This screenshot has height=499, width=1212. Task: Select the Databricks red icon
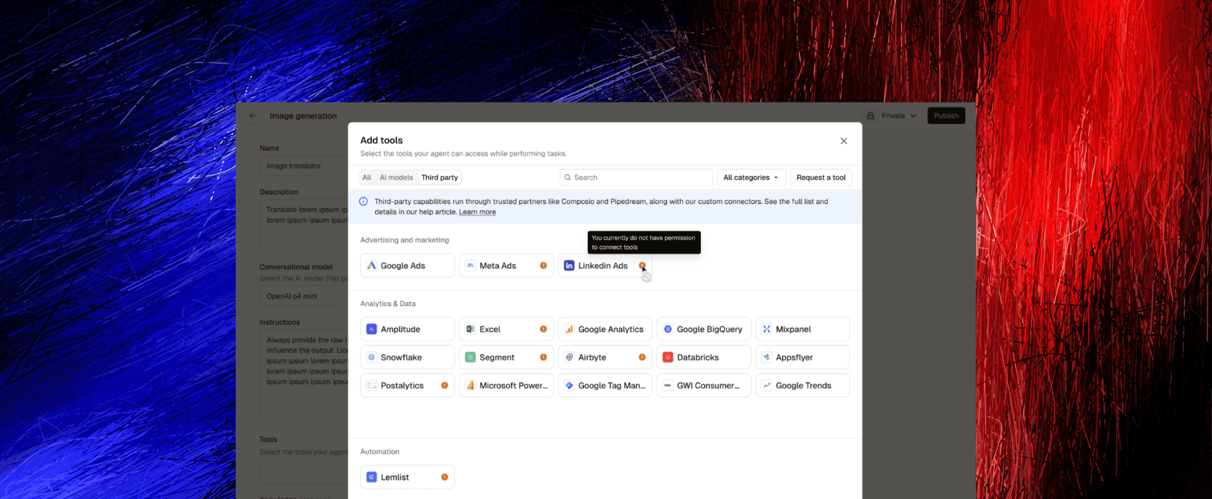click(668, 358)
